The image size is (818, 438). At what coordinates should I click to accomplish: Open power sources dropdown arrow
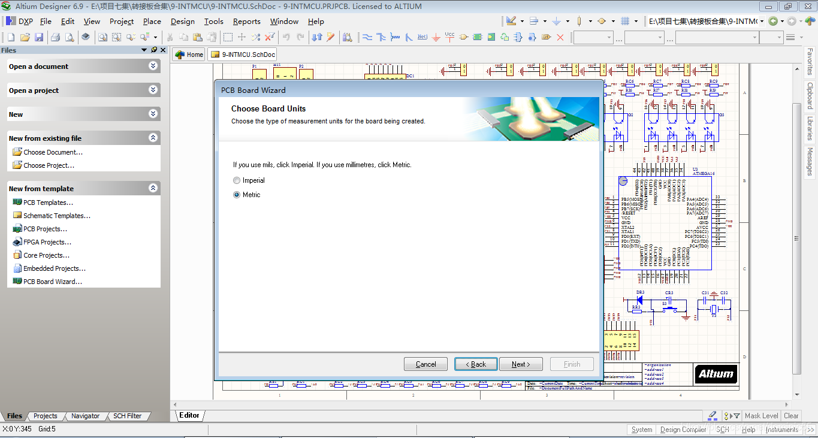point(568,21)
